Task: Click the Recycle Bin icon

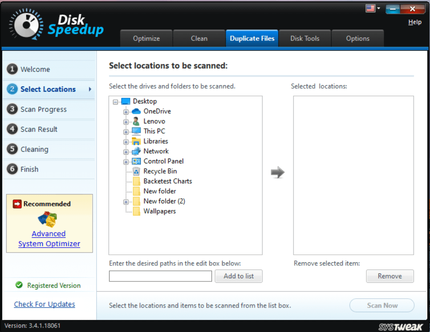Action: (x=136, y=171)
